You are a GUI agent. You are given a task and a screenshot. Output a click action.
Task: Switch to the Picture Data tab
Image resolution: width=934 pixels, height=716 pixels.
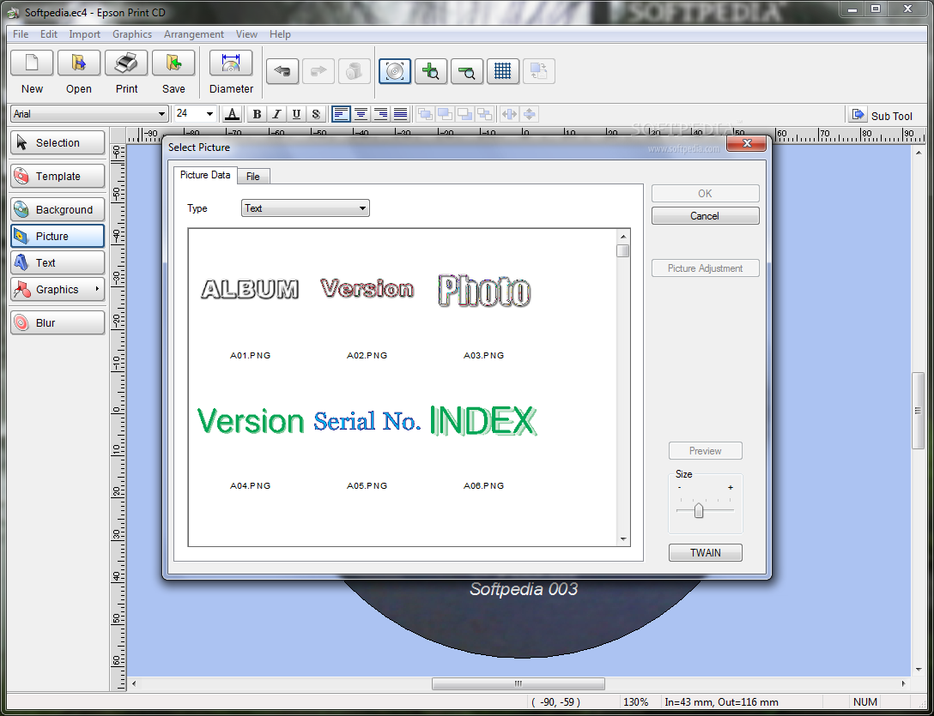coord(205,175)
